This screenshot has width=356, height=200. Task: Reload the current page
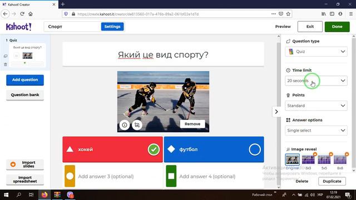(x=22, y=14)
